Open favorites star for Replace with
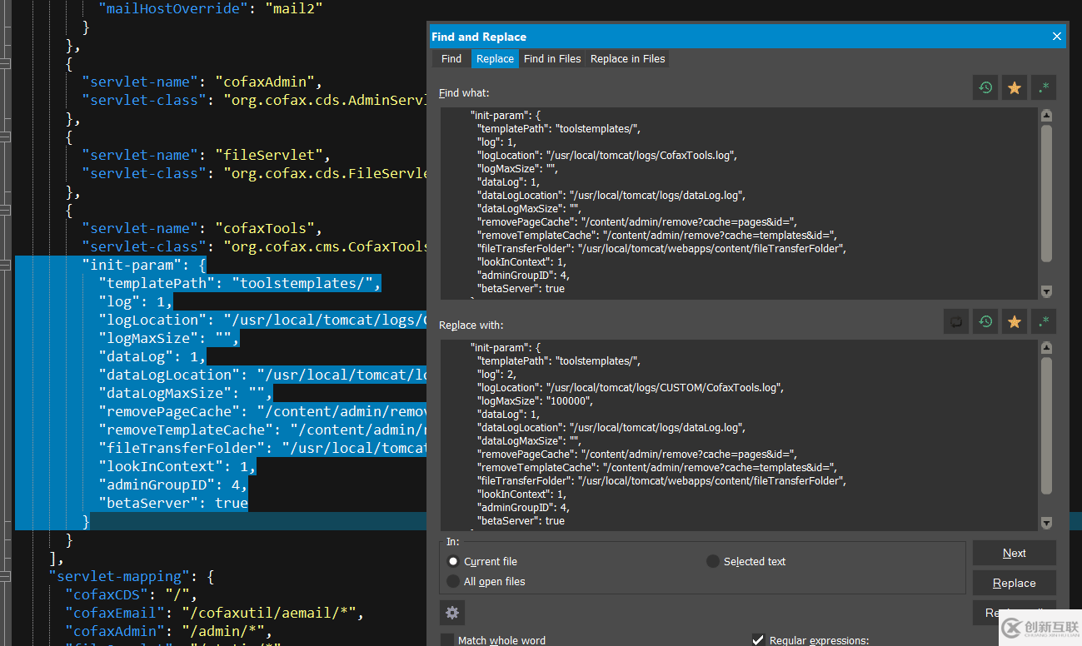1082x646 pixels. 1015,321
